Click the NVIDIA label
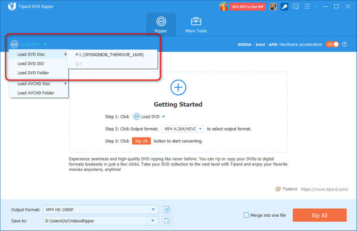The image size is (357, 231). pos(245,45)
